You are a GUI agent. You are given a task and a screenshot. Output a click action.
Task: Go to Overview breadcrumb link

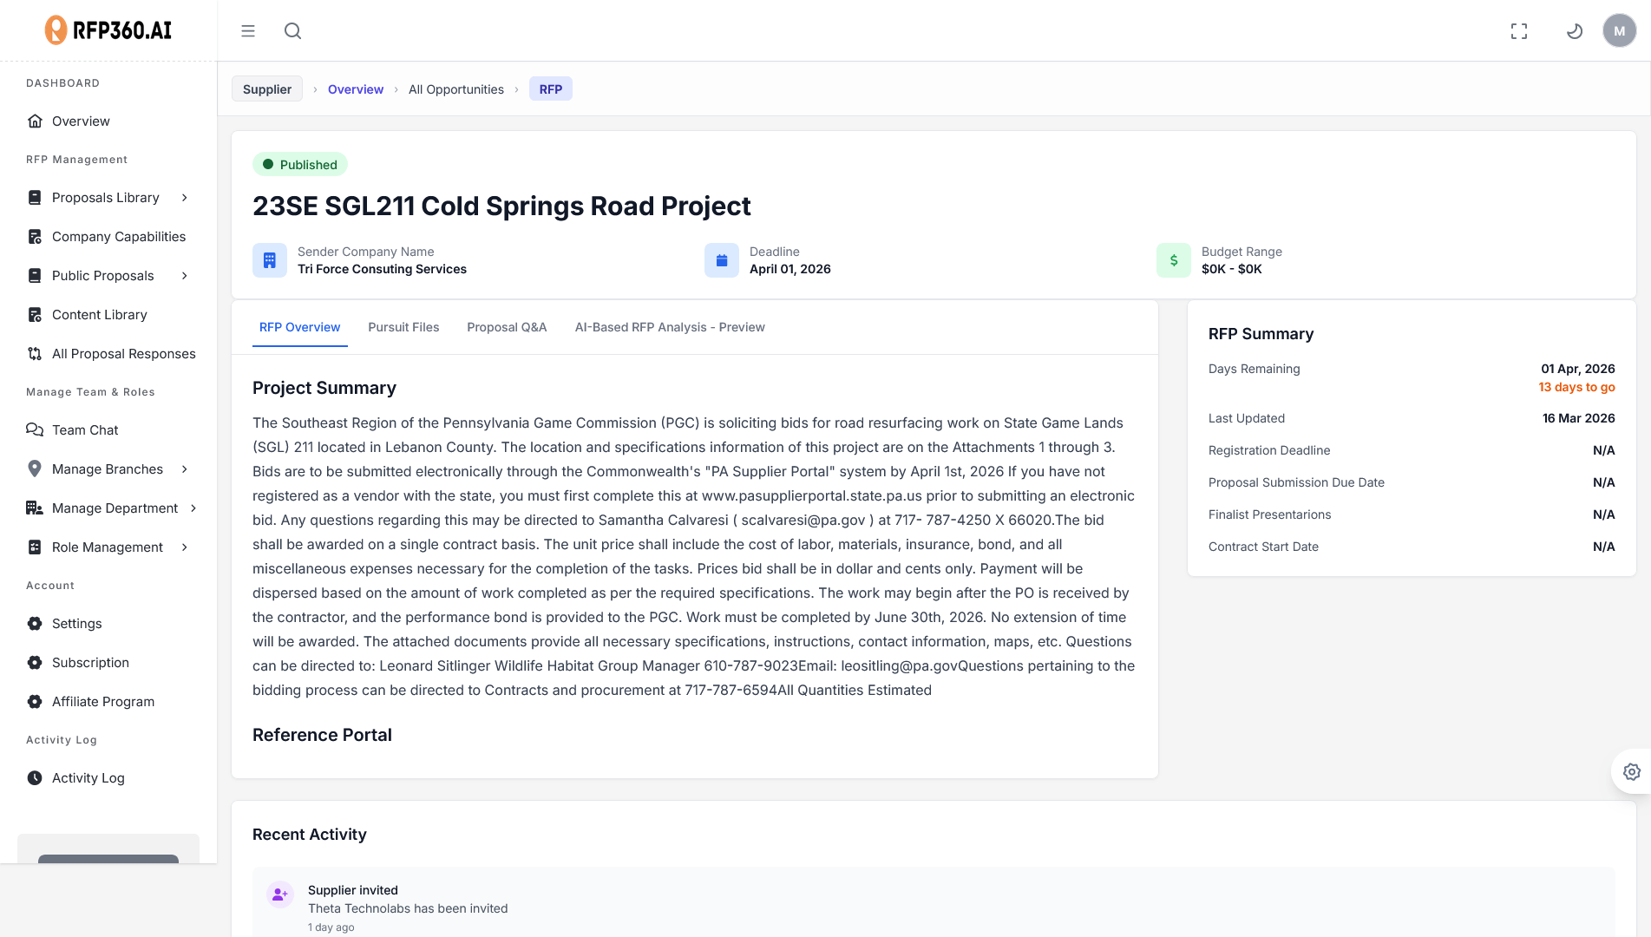pyautogui.click(x=355, y=89)
